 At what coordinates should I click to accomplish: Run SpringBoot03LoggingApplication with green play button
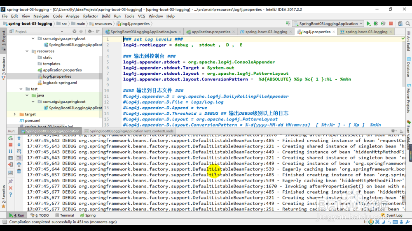click(x=368, y=23)
